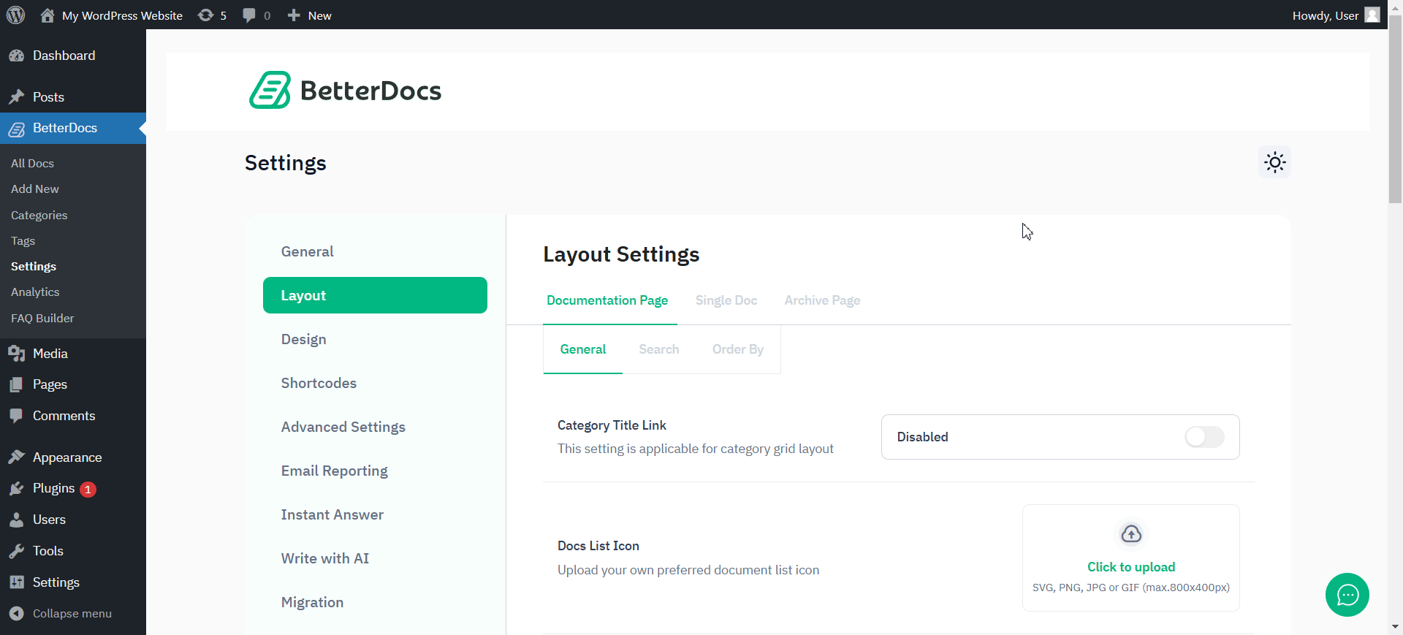Switch to the Documentation Page tab

tap(607, 300)
